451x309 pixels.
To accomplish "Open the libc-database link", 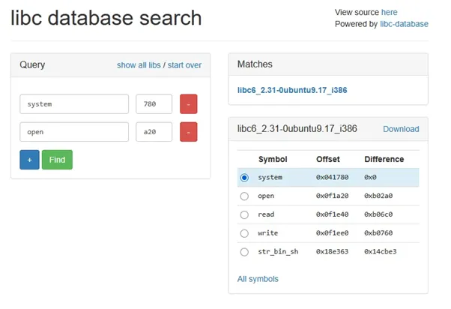I will tap(404, 24).
